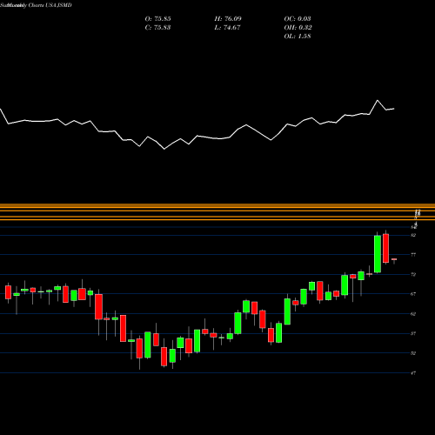This screenshot has height=435, width=435.
Task: Click the tall green candle near the 82 level
Action: click(378, 254)
